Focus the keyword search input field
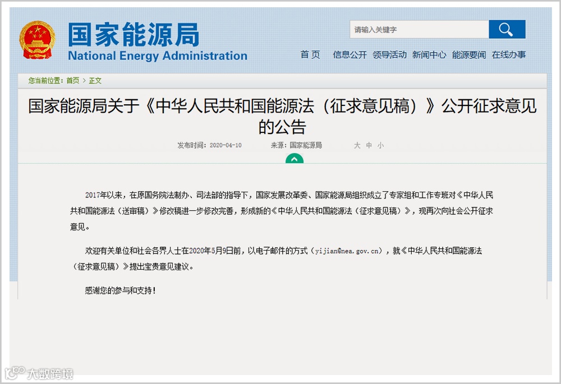The width and height of the screenshot is (561, 384). tap(419, 29)
